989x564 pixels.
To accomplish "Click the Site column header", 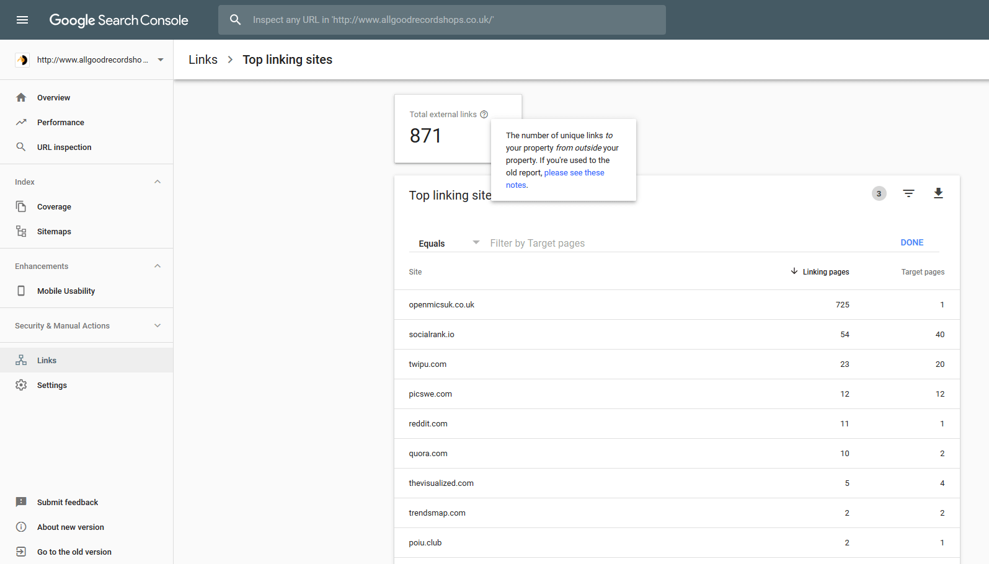I will click(415, 271).
